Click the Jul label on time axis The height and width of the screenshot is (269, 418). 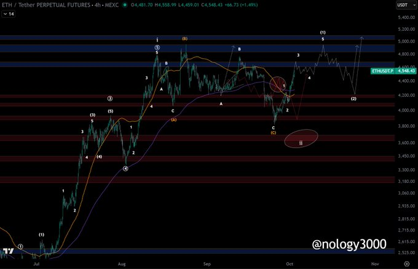(x=36, y=264)
